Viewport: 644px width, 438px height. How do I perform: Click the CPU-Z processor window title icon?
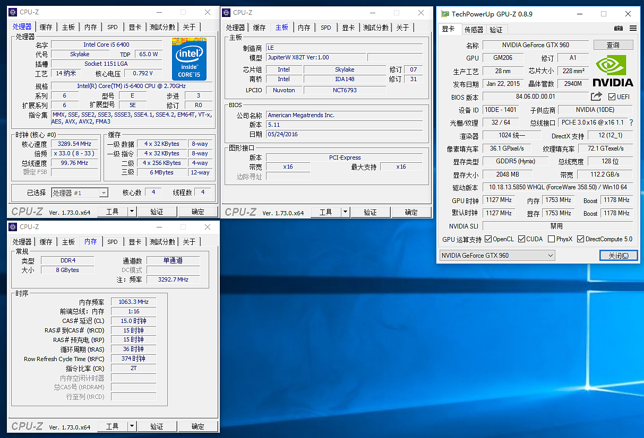pyautogui.click(x=13, y=12)
